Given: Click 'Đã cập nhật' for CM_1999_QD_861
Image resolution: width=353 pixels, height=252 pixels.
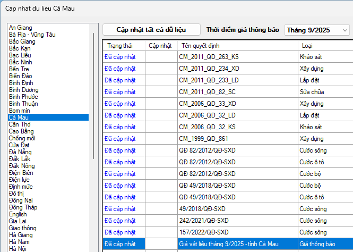Looking at the screenshot, I should [x=120, y=139].
